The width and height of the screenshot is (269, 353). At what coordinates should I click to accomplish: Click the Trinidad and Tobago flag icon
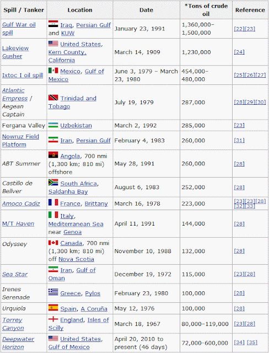53,98
